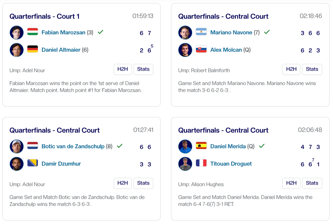Click the winner checkmark next to Daniel Merida
Screen dimensions: 333x224
pyautogui.click(x=262, y=146)
